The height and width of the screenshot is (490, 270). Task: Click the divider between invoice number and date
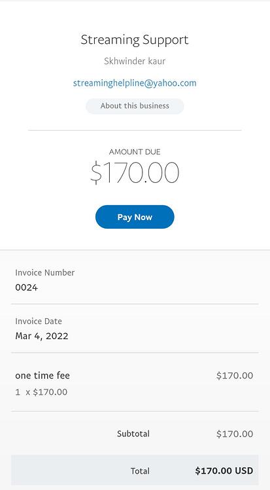(x=135, y=304)
